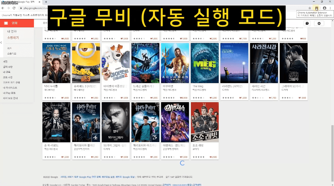Open 해리포터와 불의잔 poster
The width and height of the screenshot is (334, 186).
click(86, 122)
